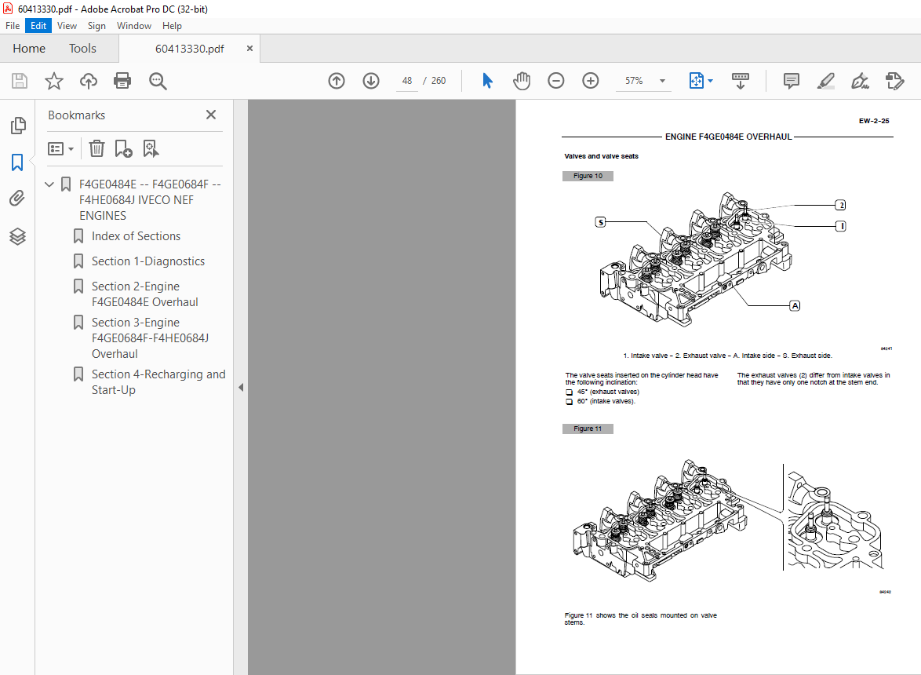Viewport: 921px width, 675px height.
Task: Open the zoom level dropdown arrow
Action: (663, 81)
